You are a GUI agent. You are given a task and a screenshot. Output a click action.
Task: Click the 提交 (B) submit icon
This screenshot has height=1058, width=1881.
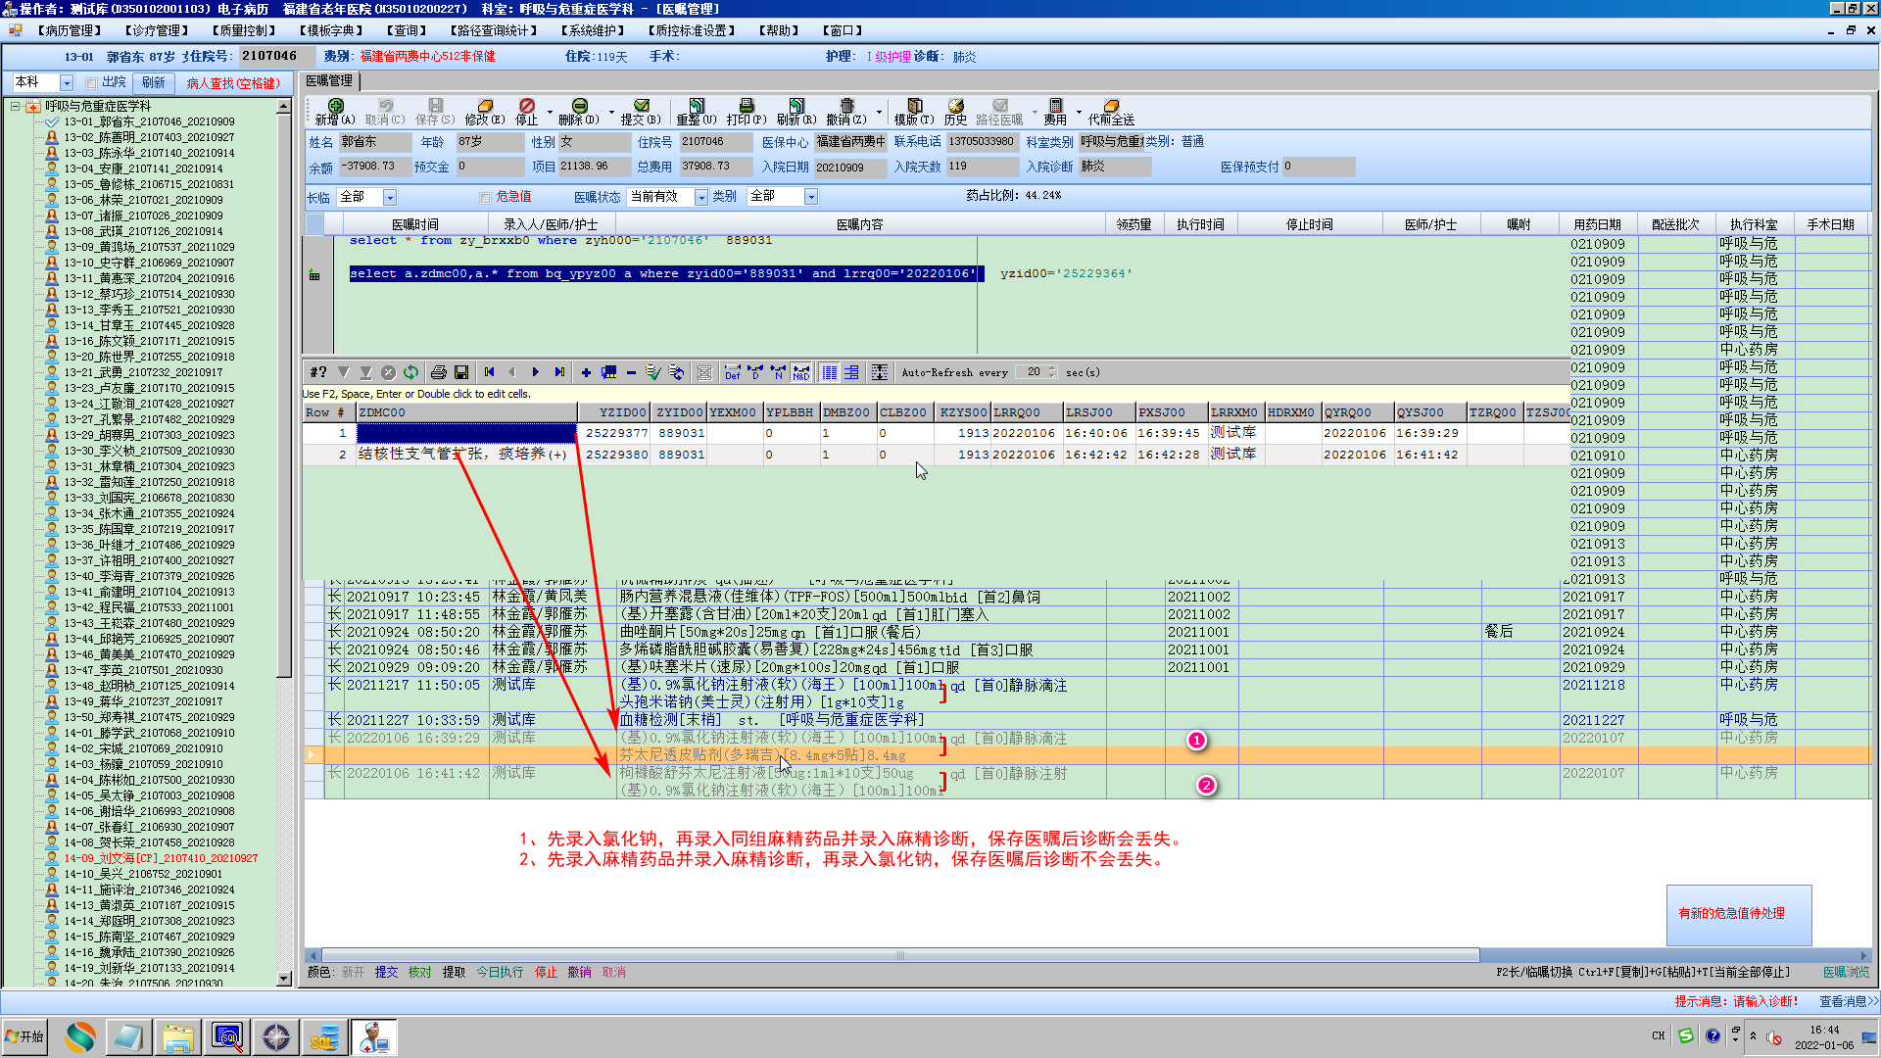point(641,106)
